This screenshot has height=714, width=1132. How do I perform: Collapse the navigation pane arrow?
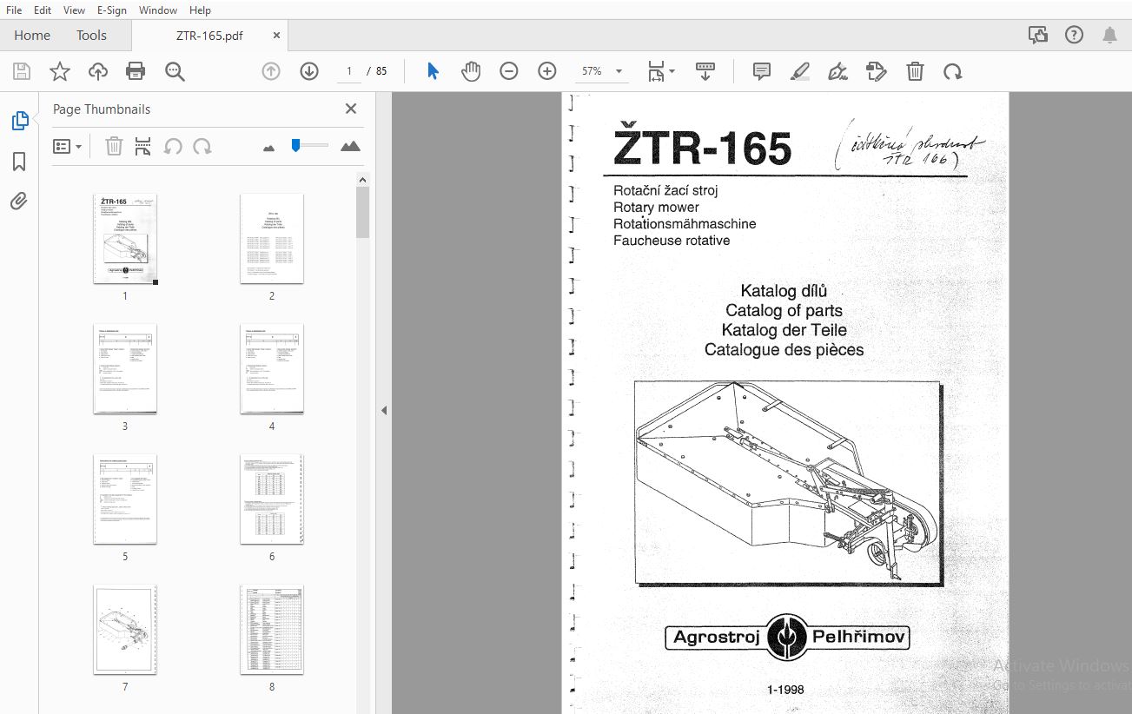384,411
